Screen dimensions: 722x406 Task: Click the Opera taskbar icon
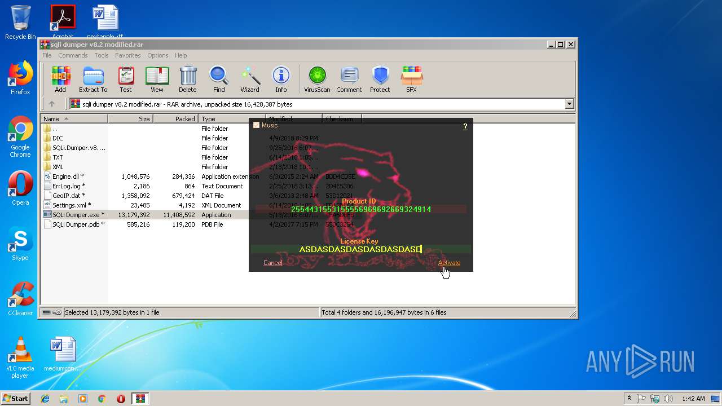(121, 399)
